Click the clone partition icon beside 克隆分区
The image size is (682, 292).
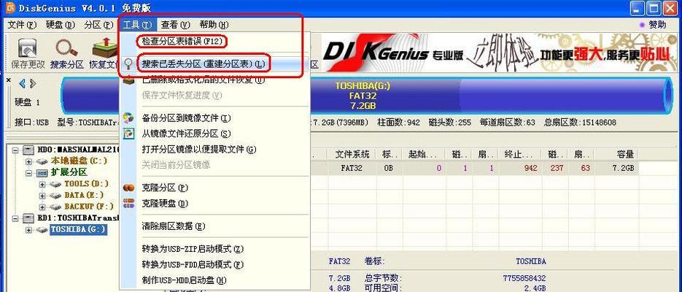[129, 188]
